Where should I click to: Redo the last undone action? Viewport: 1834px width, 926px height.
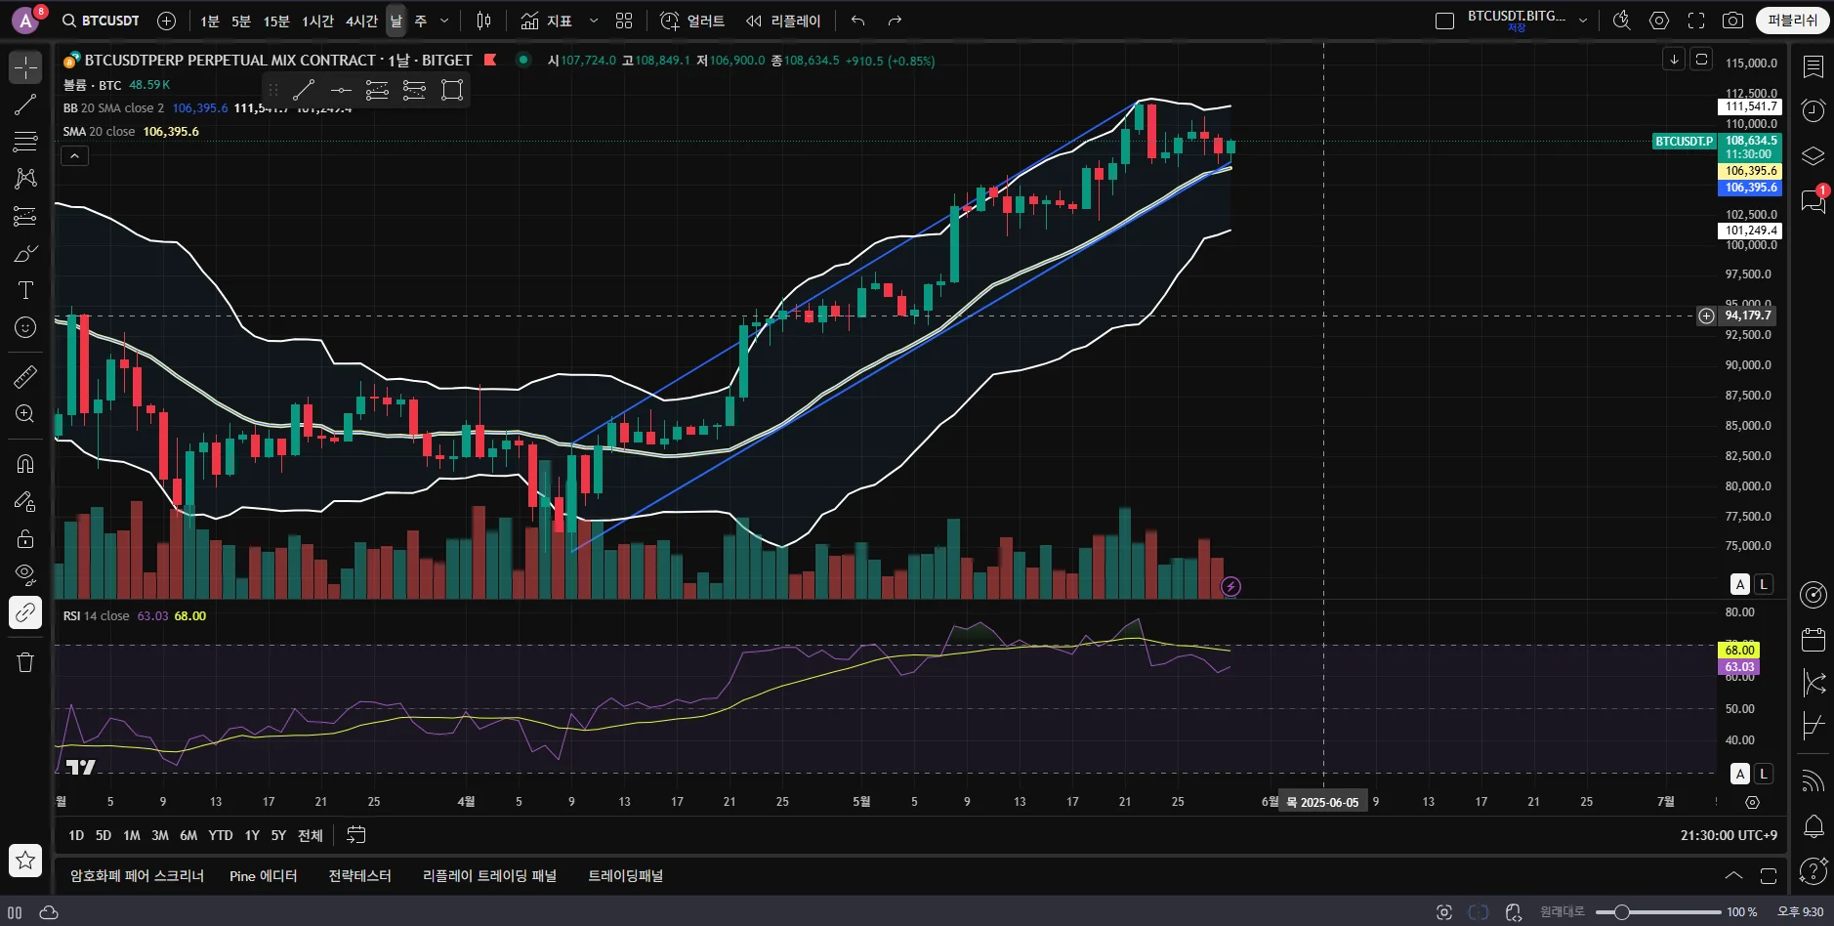click(895, 21)
